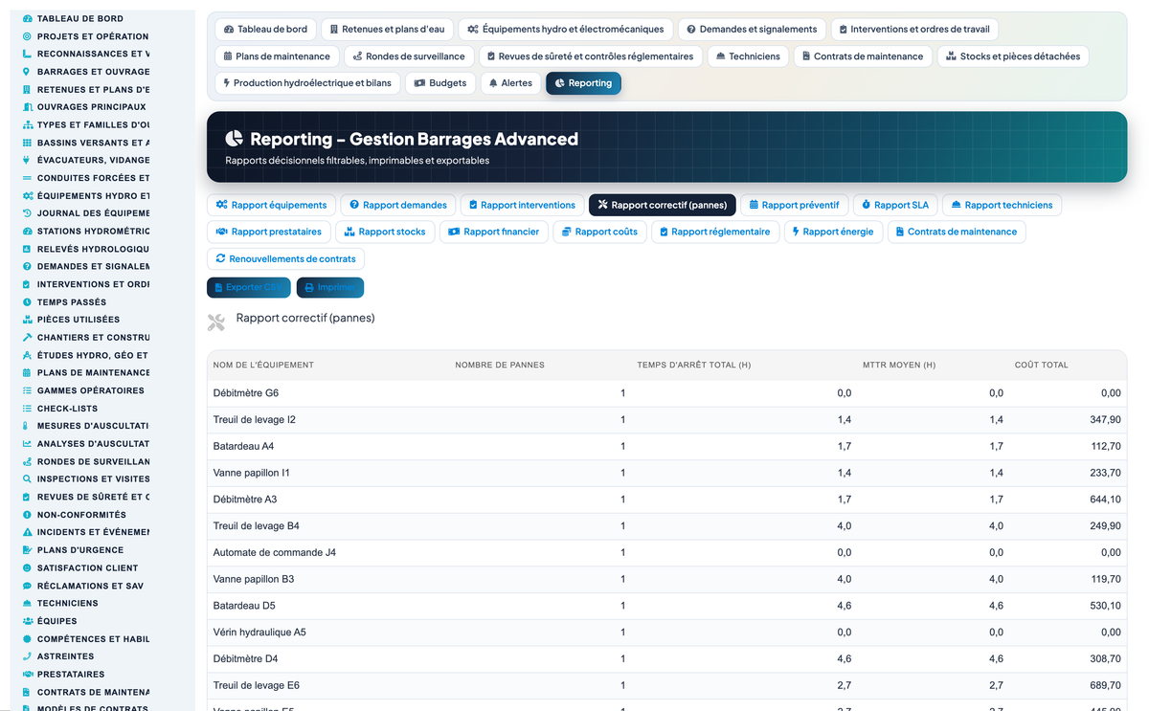Click the Inspections et visites sidebar icon
1149x711 pixels.
(27, 479)
